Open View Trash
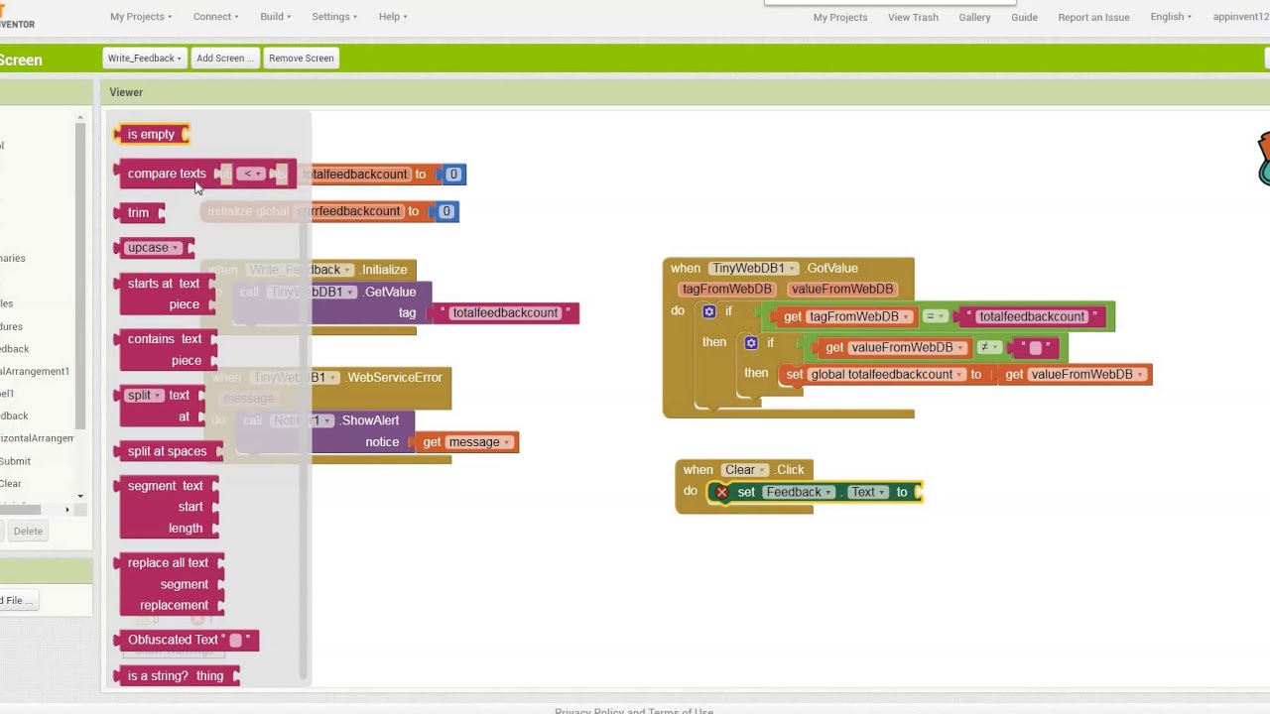 913,17
